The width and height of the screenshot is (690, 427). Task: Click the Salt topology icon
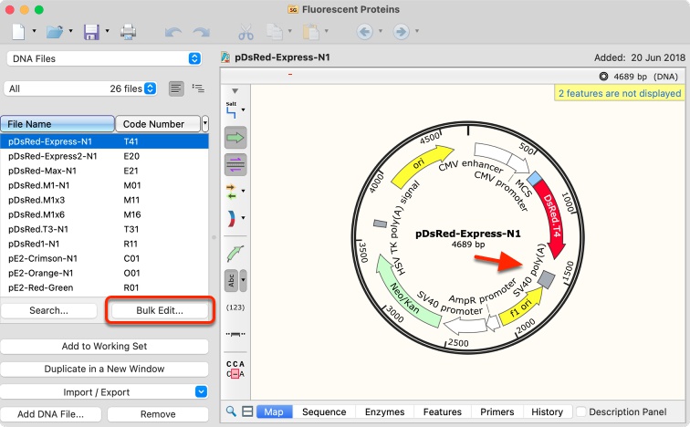(232, 109)
